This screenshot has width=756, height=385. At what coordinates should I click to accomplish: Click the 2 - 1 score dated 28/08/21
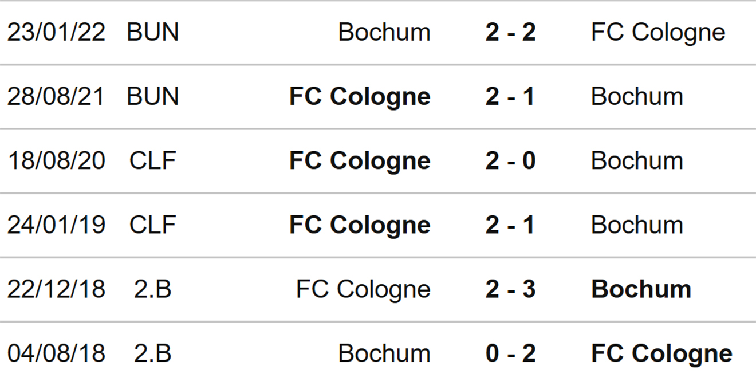510,96
